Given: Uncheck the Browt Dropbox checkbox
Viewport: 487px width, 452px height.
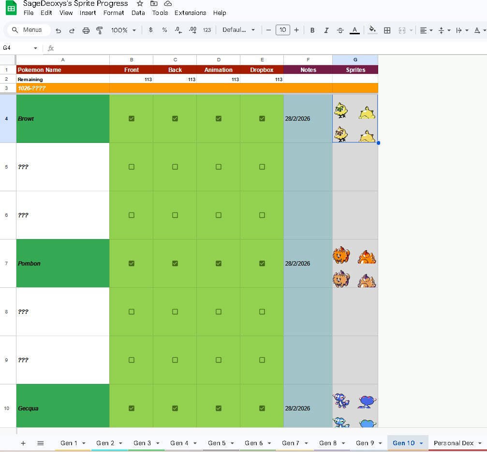Looking at the screenshot, I should pyautogui.click(x=262, y=118).
